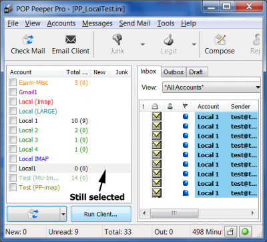
Task: Sort messages by Sender column header
Action: coord(242,106)
